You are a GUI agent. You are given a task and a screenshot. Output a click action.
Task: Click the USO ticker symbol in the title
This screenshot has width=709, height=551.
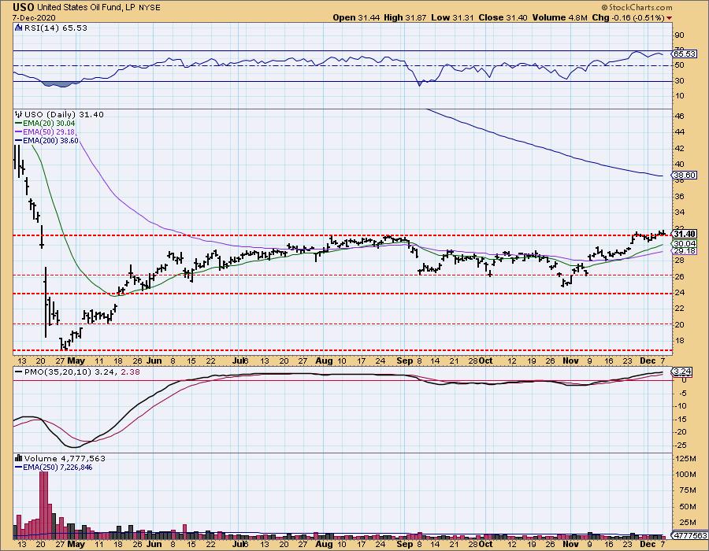coord(24,7)
